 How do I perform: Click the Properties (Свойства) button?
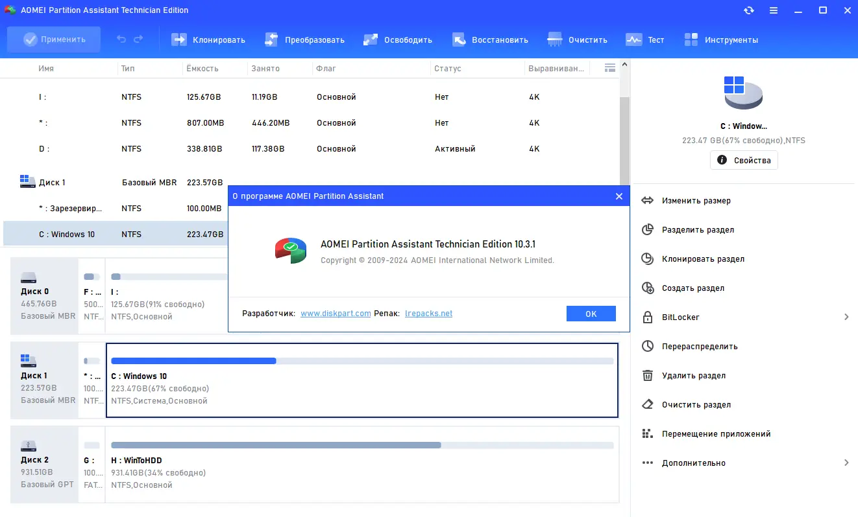(744, 160)
